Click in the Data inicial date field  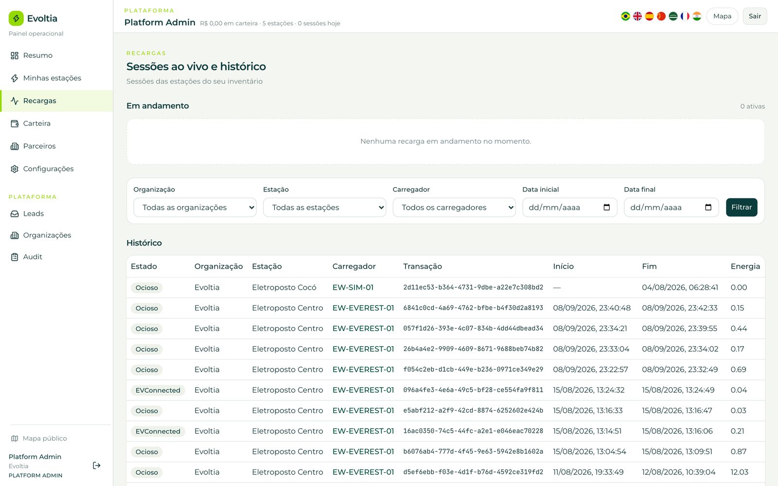click(569, 208)
